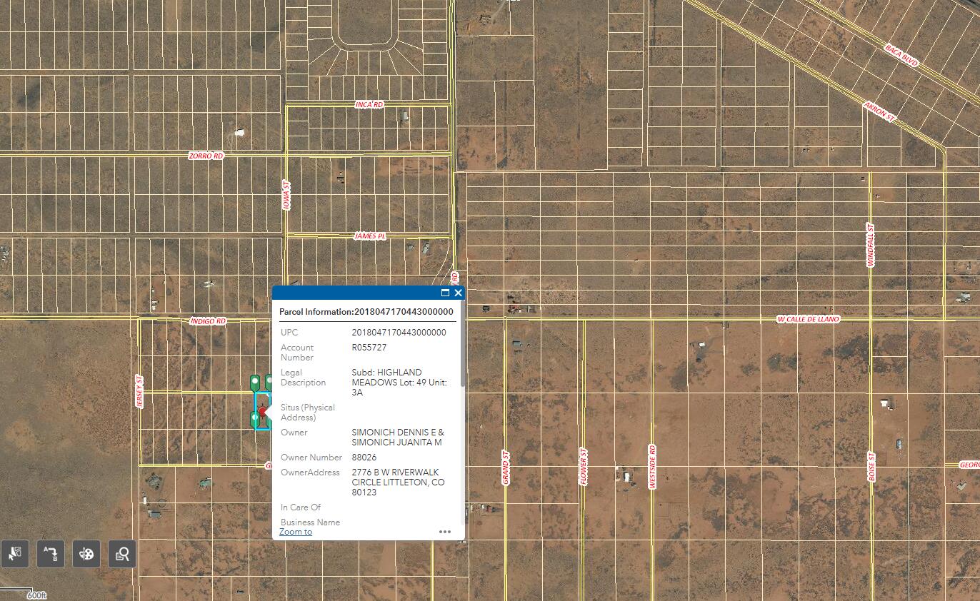980x601 pixels.
Task: Click the lower-left green pin marker
Action: tap(255, 419)
